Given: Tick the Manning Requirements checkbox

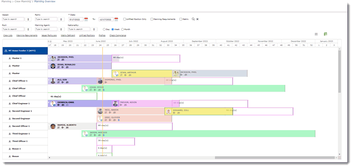Looking at the screenshot, I should click(152, 19).
